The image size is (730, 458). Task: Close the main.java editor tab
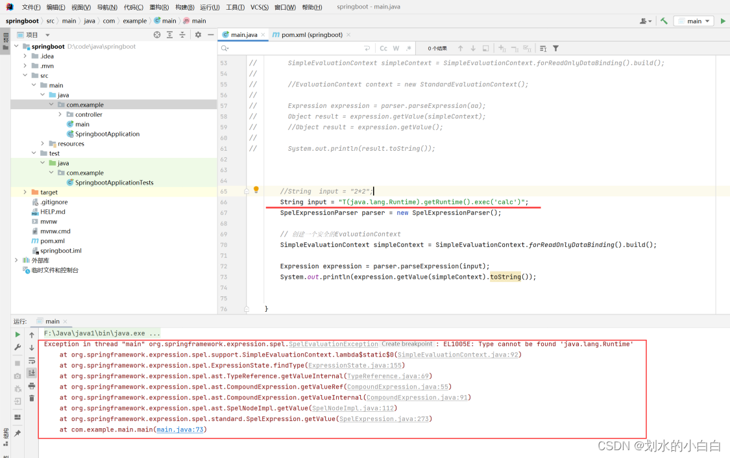[263, 35]
